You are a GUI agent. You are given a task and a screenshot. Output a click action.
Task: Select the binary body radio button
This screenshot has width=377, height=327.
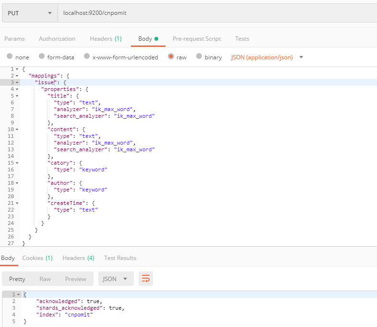click(x=199, y=56)
